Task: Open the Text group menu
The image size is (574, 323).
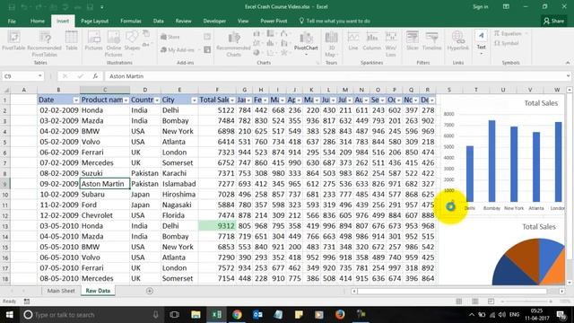Action: tap(481, 42)
